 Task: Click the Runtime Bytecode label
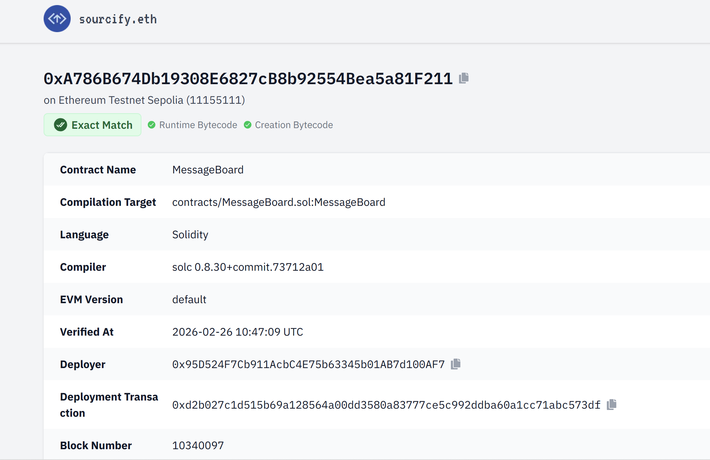(198, 125)
